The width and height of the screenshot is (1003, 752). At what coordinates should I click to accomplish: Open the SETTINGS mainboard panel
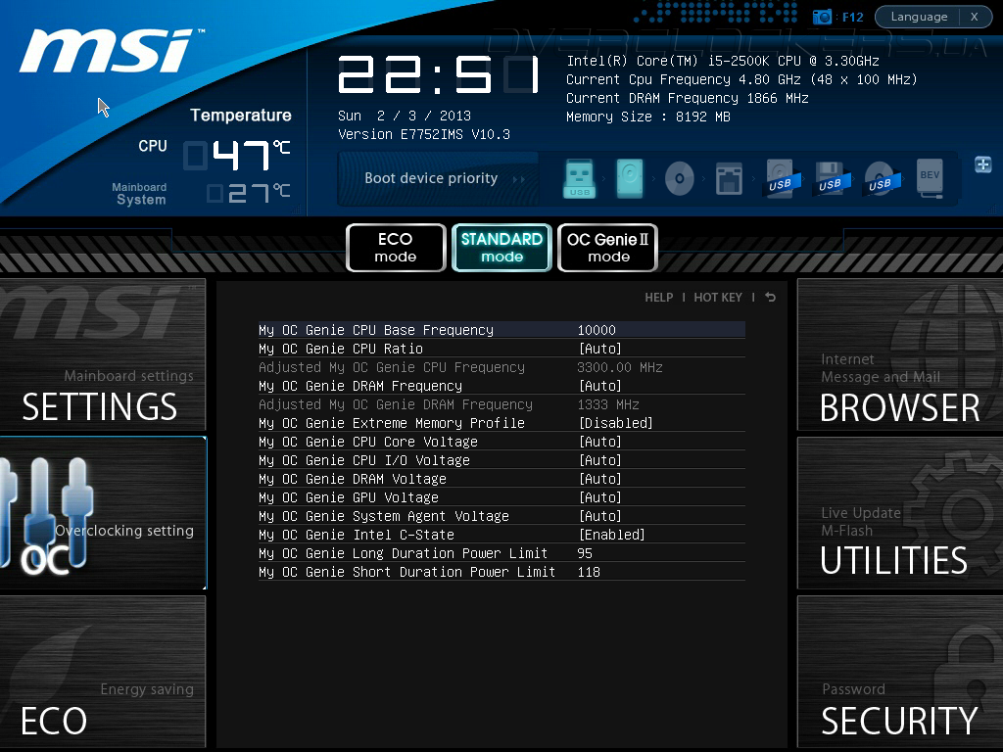(x=102, y=354)
